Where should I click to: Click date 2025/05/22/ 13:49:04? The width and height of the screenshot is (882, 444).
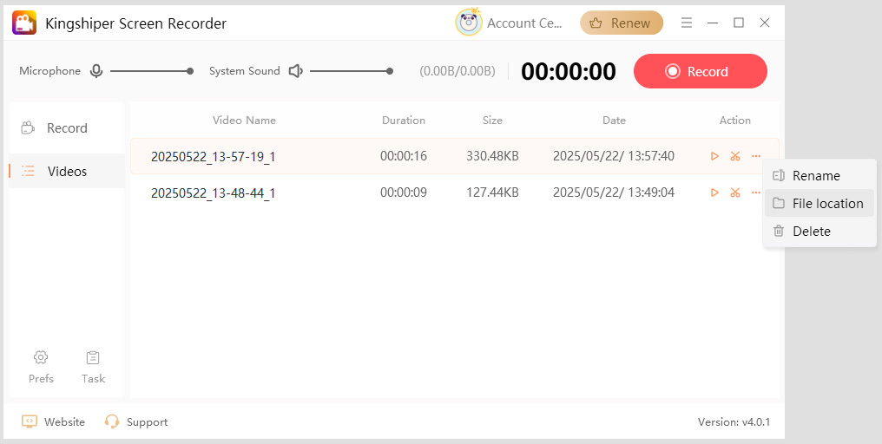tap(614, 193)
